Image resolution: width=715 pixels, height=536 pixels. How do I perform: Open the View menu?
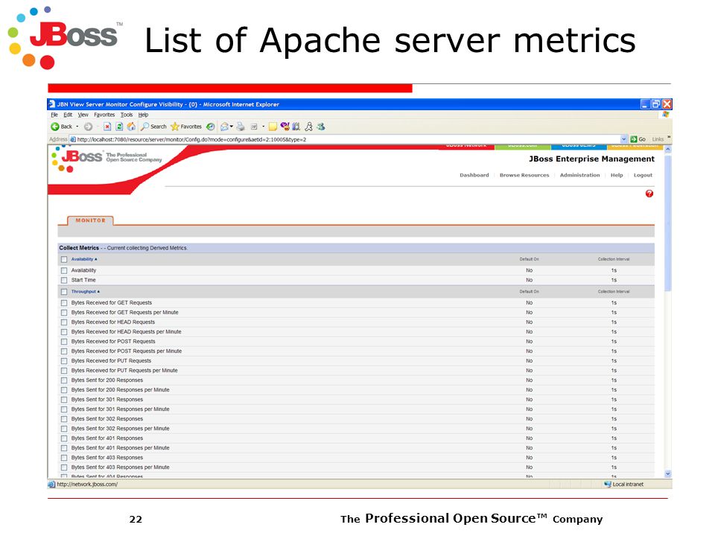[x=83, y=115]
